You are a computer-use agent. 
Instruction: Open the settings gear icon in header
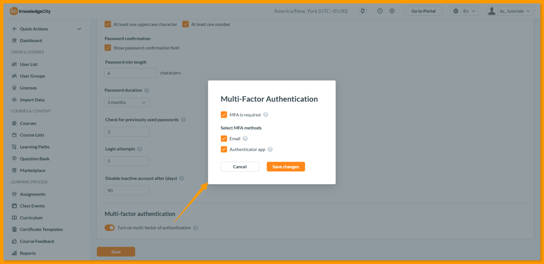pos(392,11)
